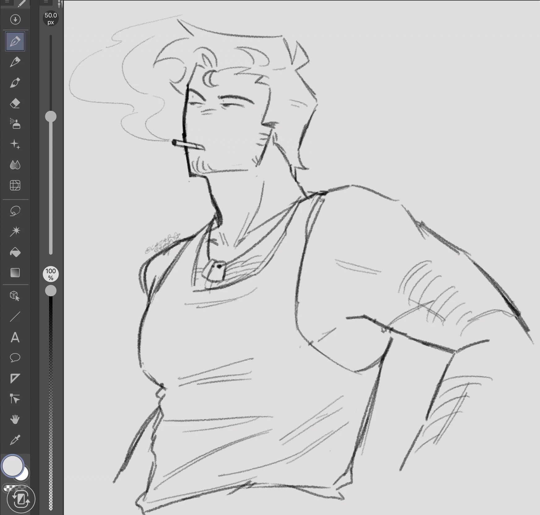The image size is (540, 515).
Task: Tap the circular swap button below the color swatches
Action: tap(21, 499)
